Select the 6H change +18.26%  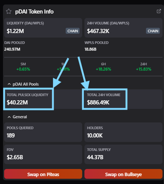click(x=104, y=69)
